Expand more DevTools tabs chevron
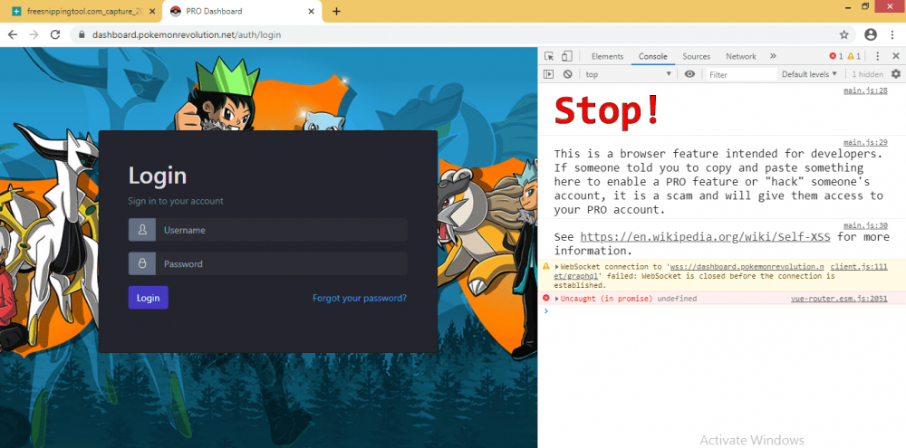The width and height of the screenshot is (906, 448). coord(773,56)
